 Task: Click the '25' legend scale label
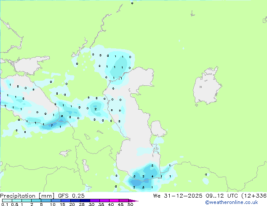click(82, 204)
